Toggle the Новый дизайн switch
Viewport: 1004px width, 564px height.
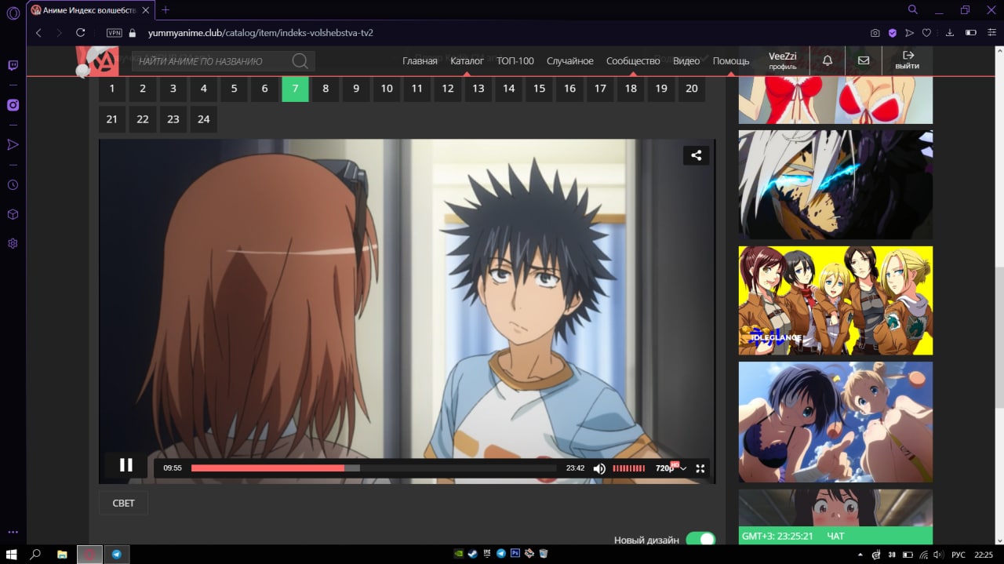point(700,540)
